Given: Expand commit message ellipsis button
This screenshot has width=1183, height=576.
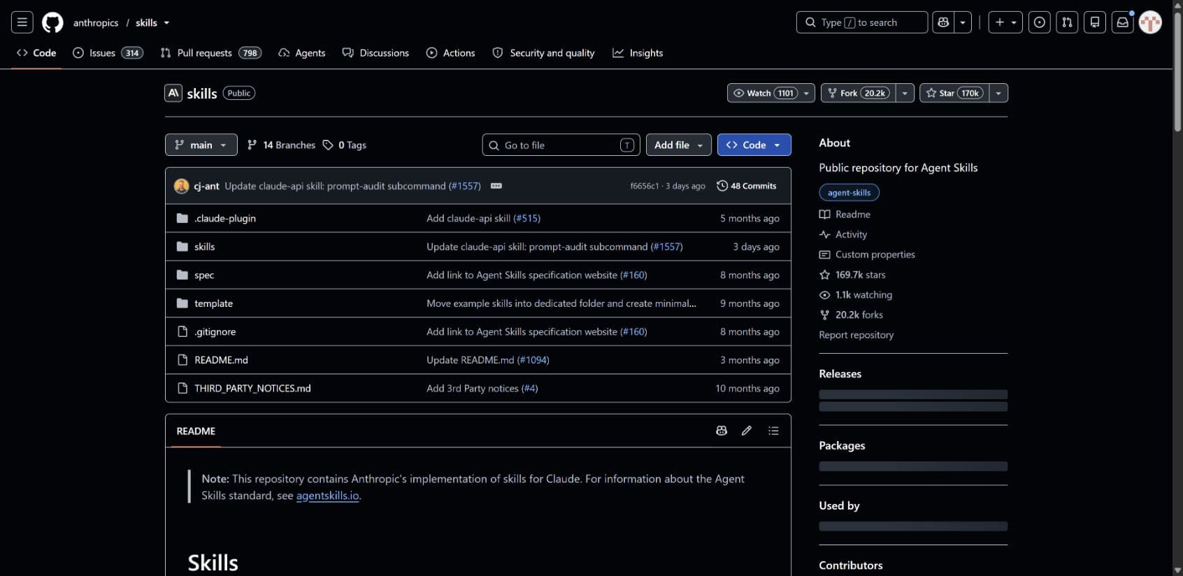Looking at the screenshot, I should 496,186.
